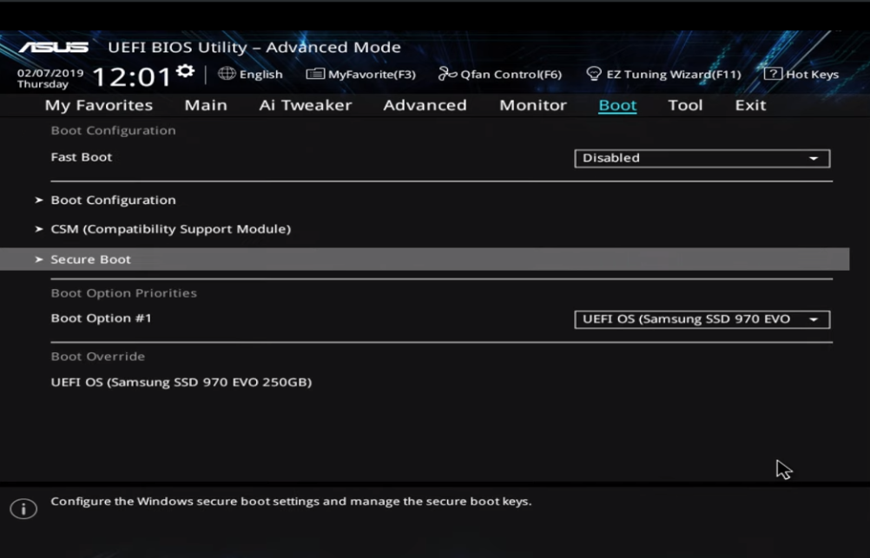870x558 pixels.
Task: Click the settings gear icon beside clock
Action: 185,71
